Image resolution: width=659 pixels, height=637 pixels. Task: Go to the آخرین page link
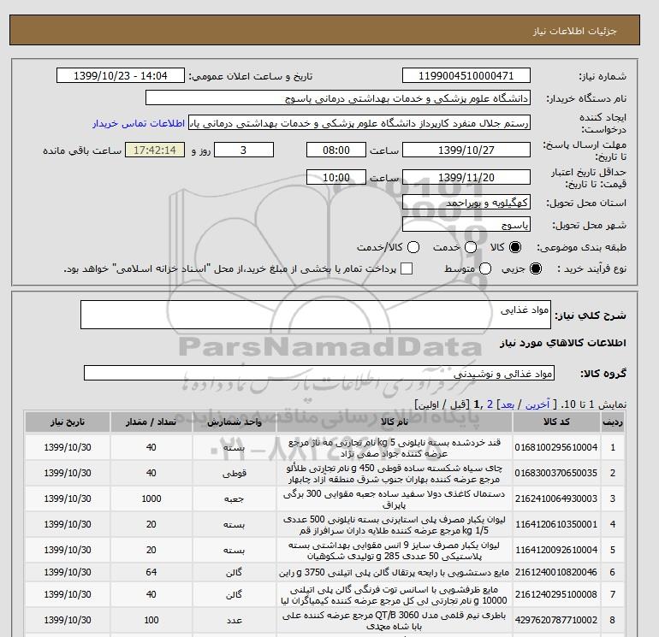537,404
